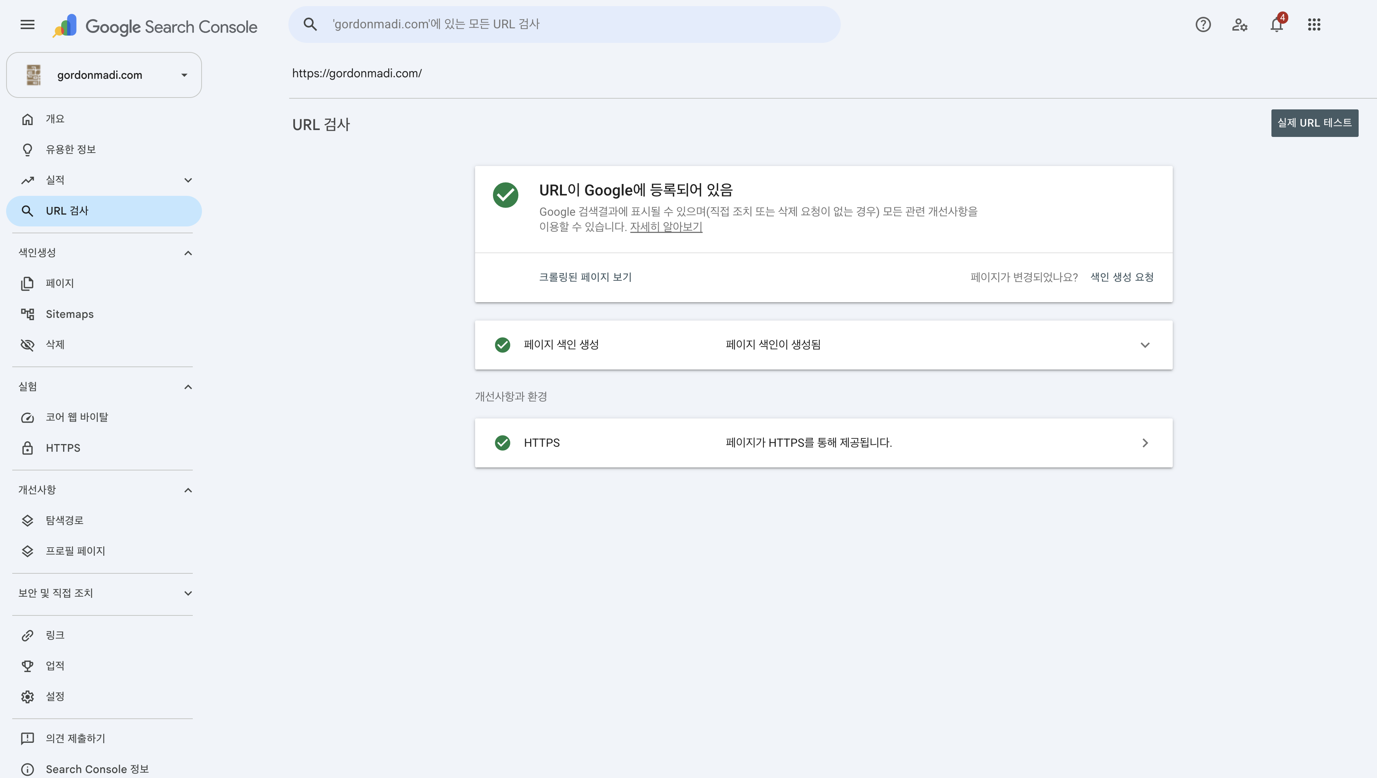Open the Sitemaps report
1377x778 pixels.
click(104, 314)
